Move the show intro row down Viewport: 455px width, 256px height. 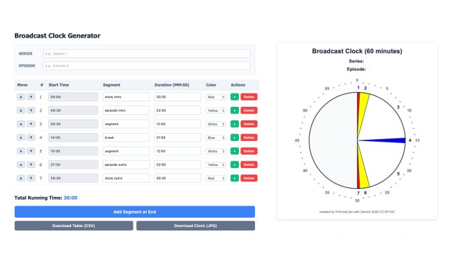tap(31, 97)
